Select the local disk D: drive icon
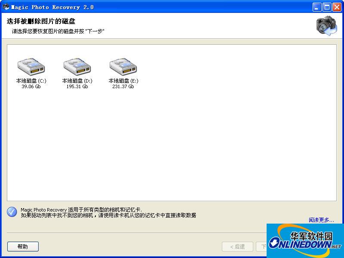The width and height of the screenshot is (344, 258). click(77, 67)
